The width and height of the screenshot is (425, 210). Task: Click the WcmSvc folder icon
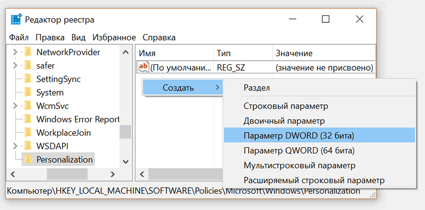point(28,106)
